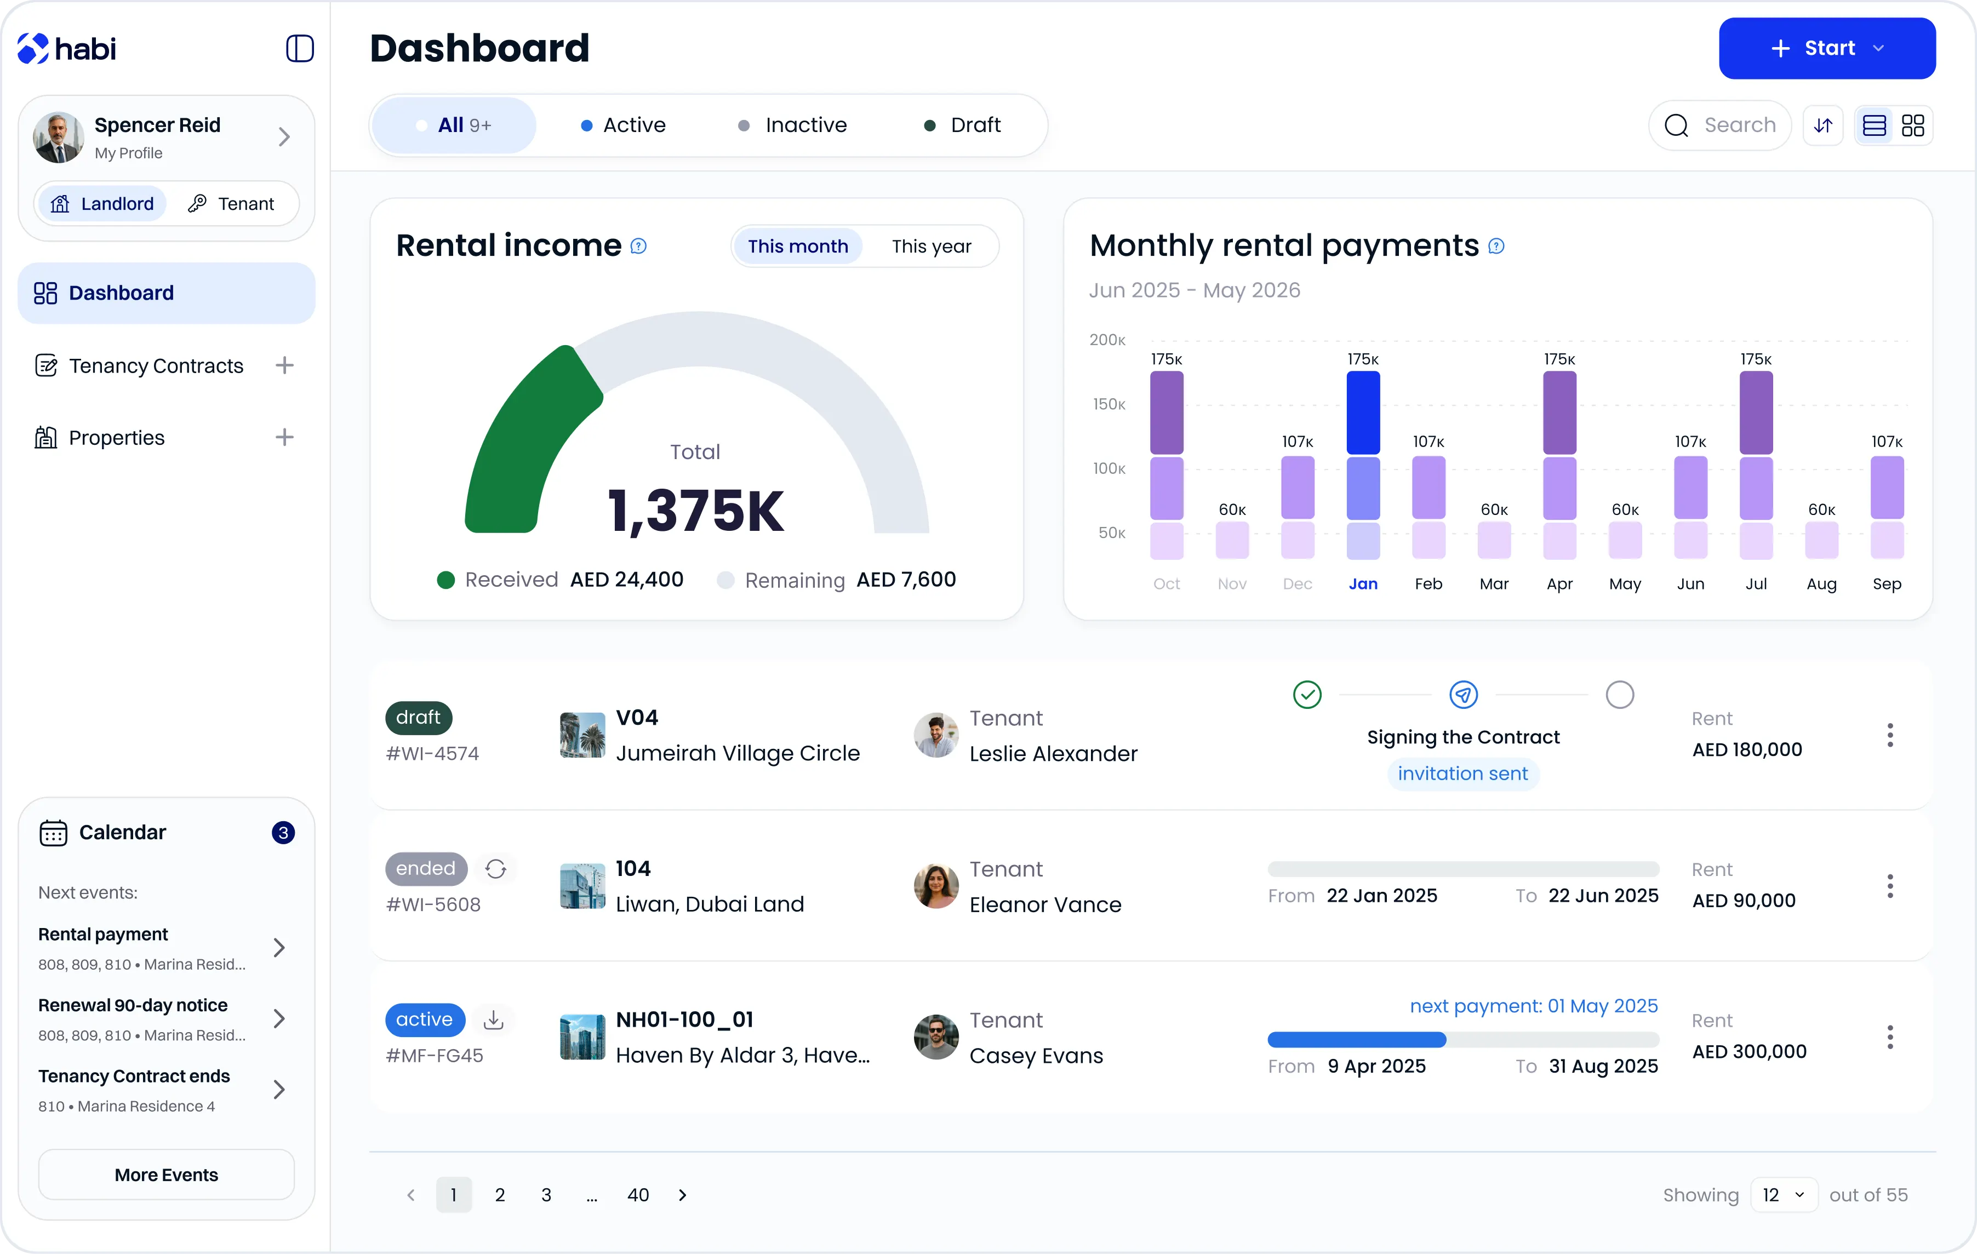Screen dimensions: 1977x1254
Task: Click Rental income info help icon
Action: tap(639, 246)
